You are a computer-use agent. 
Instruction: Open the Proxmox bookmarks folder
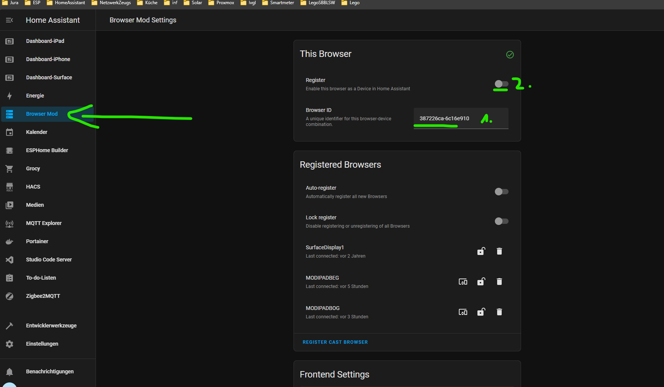(x=221, y=3)
